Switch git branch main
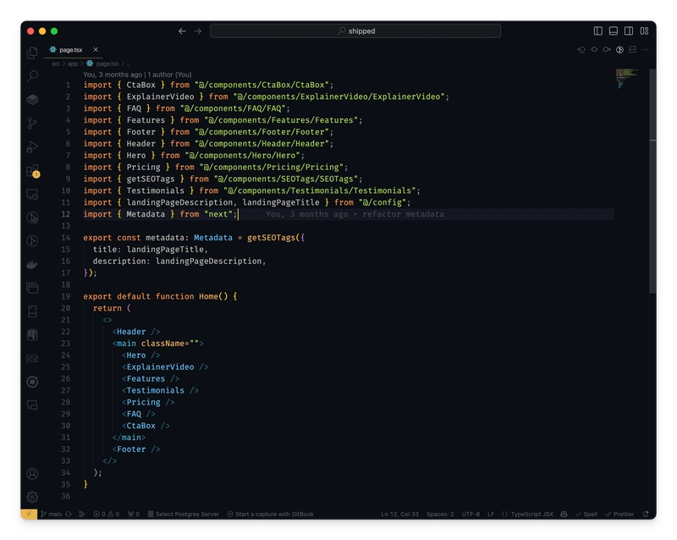Screen dimensions: 677x540 click(x=52, y=514)
